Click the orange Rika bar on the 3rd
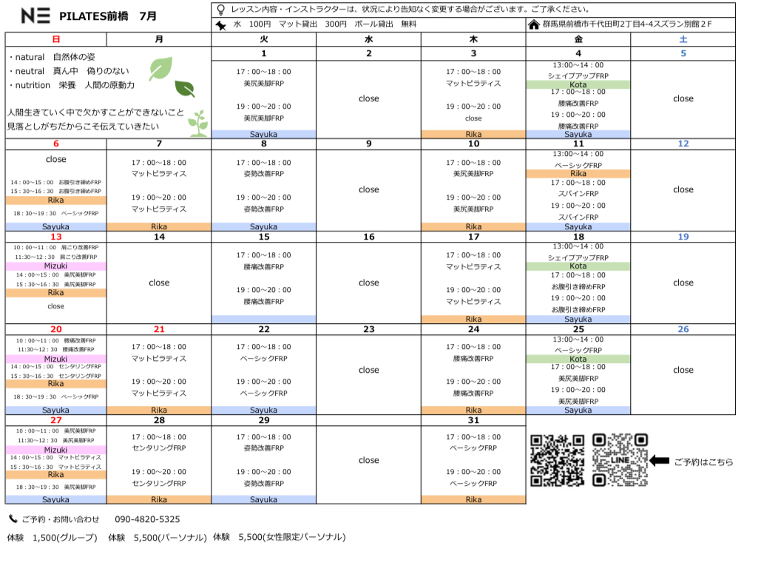The height and width of the screenshot is (585, 761). [x=473, y=134]
